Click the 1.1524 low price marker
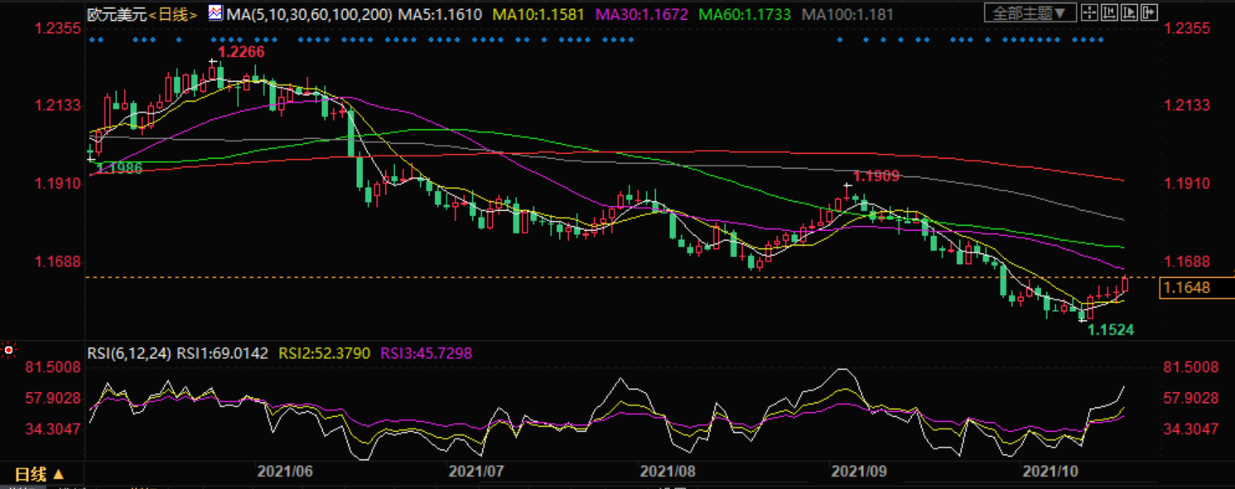Screen dimensions: 1235x489 [x=1111, y=330]
